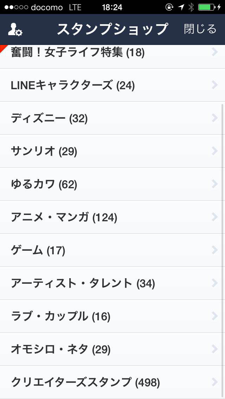Select the スタンプショップ title bar
The image size is (225, 399).
(112, 29)
